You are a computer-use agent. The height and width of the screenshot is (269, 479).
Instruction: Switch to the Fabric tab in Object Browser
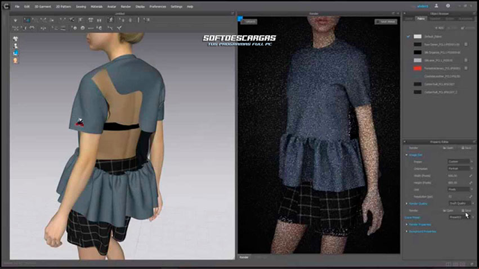tap(421, 19)
